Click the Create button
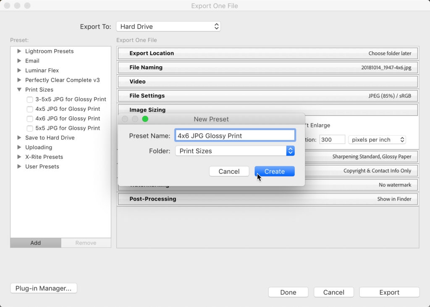The height and width of the screenshot is (307, 430). (274, 171)
